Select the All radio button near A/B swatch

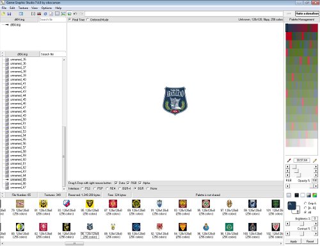305,212
